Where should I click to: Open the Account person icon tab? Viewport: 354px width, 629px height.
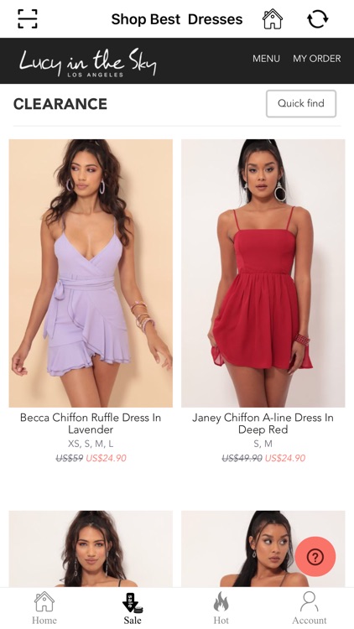(x=309, y=601)
